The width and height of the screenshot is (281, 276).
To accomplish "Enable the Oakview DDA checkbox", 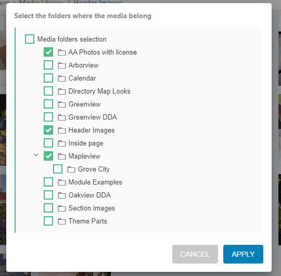I will 48,195.
